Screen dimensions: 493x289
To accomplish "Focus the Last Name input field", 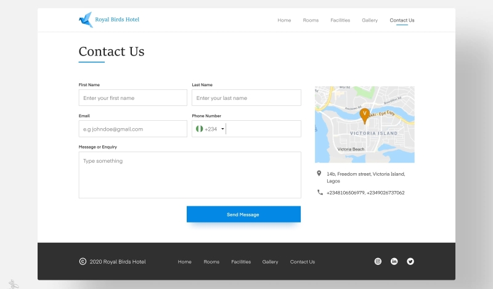I will 246,98.
